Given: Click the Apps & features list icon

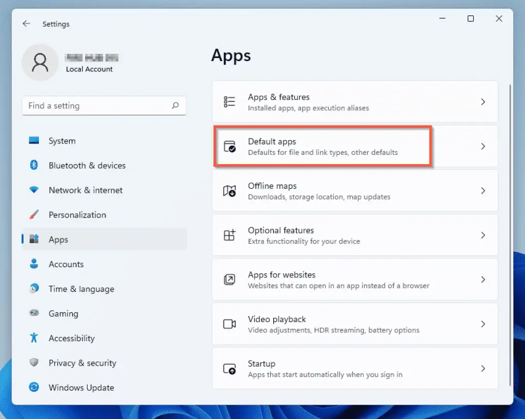Looking at the screenshot, I should [229, 102].
